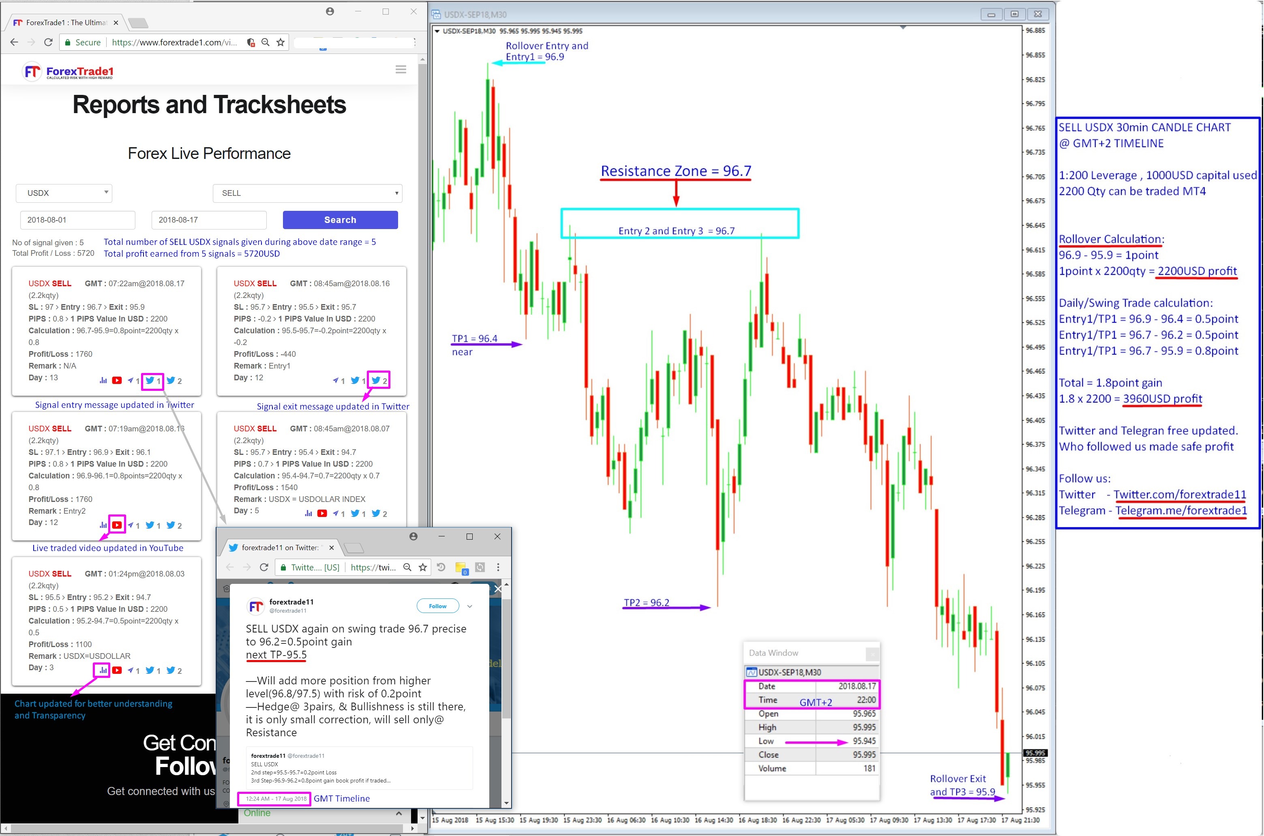Restore the USDX-SEP18,M30 chart window

[x=1015, y=15]
